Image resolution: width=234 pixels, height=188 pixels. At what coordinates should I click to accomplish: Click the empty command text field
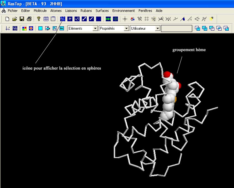coord(177,28)
